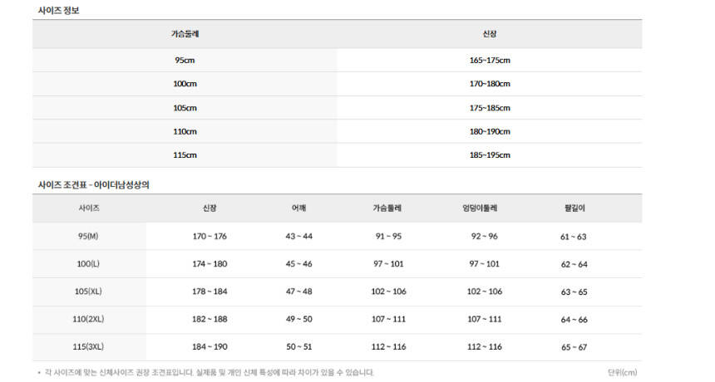Click the 110(2XL) size row label
The image size is (715, 382).
pos(88,320)
